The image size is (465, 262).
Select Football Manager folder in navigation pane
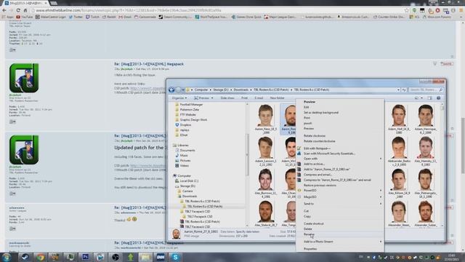[189, 105]
